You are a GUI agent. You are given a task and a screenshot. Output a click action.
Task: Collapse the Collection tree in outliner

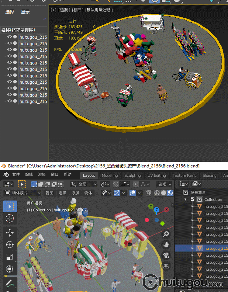coord(185,200)
